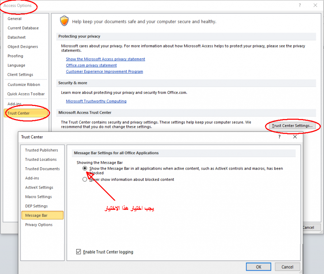
Task: Select Show the Message Bar radio option
Action: 85,168
